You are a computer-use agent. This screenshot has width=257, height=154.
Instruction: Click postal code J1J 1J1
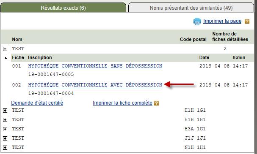pos(195,138)
